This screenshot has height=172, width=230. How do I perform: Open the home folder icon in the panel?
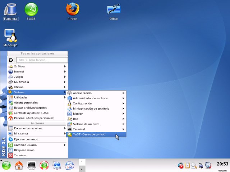point(19,166)
